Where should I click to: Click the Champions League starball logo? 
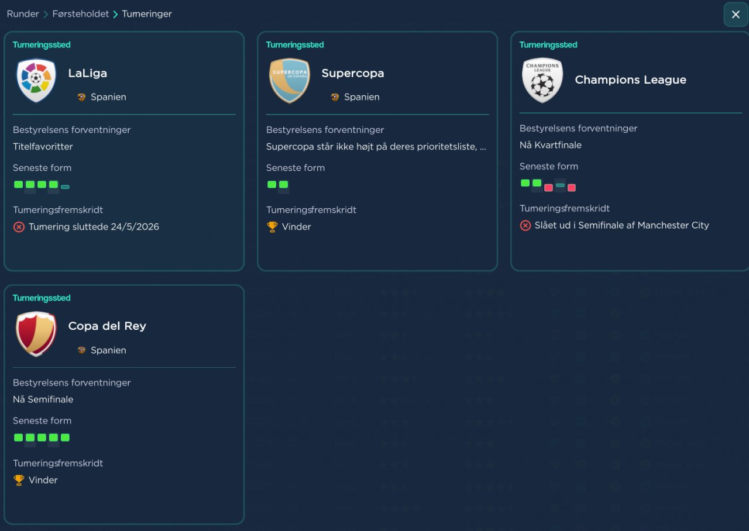pyautogui.click(x=542, y=81)
